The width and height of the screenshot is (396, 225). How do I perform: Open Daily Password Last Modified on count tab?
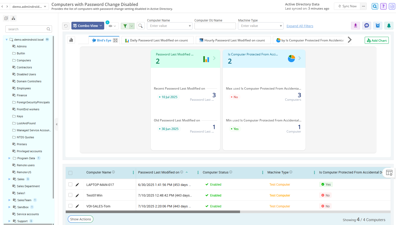coord(158,40)
